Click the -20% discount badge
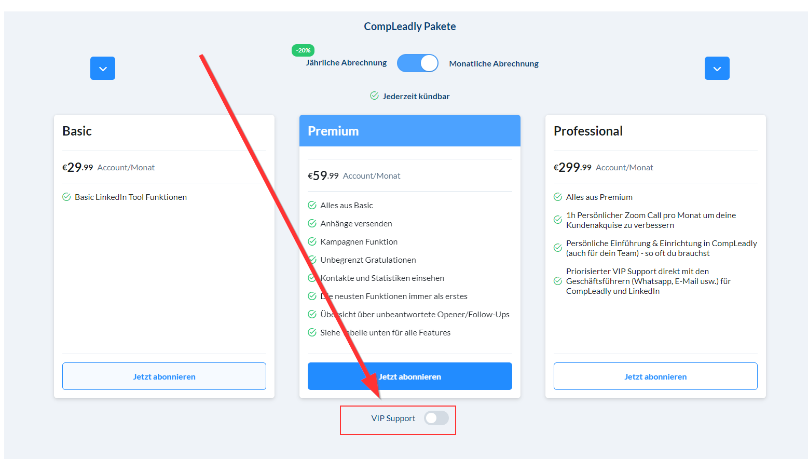 coord(303,50)
